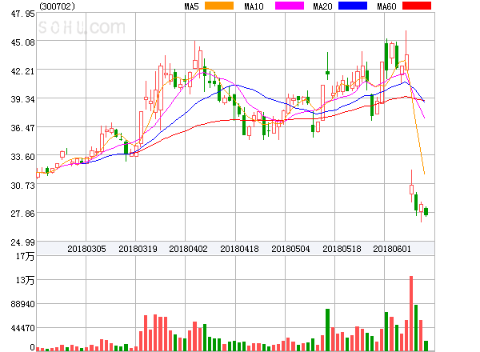Click the 20180601 date label
The image size is (480, 352).
[392, 249]
